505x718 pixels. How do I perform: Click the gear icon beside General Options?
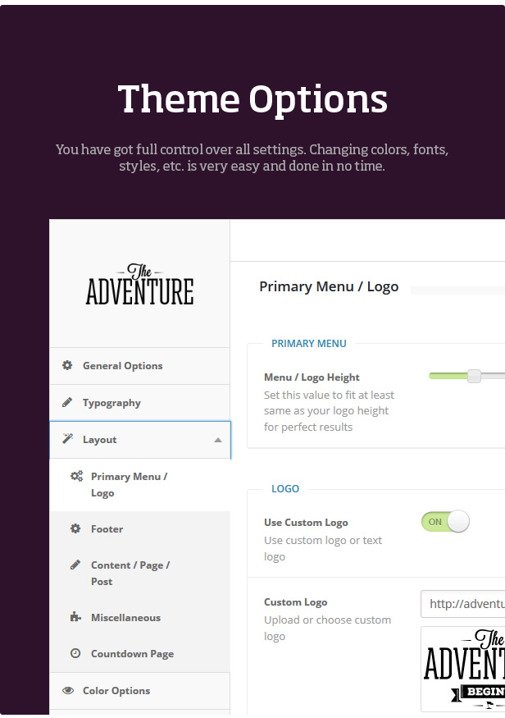pyautogui.click(x=67, y=366)
